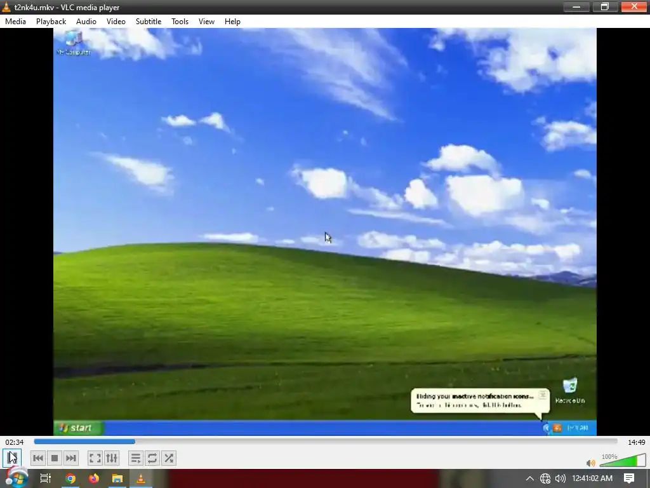Adjust the VLC volume slider
The image size is (650, 488).
pyautogui.click(x=623, y=461)
